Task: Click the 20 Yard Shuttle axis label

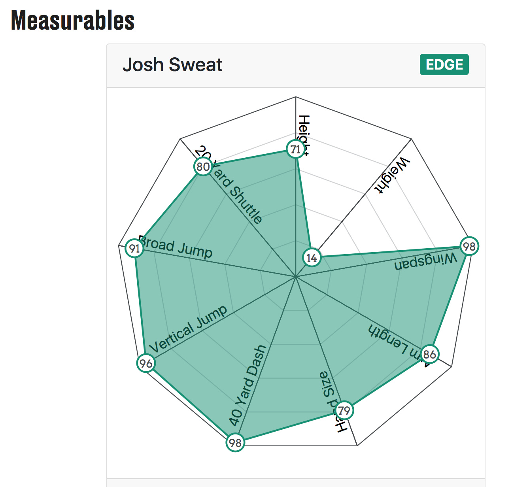Action: 229,185
